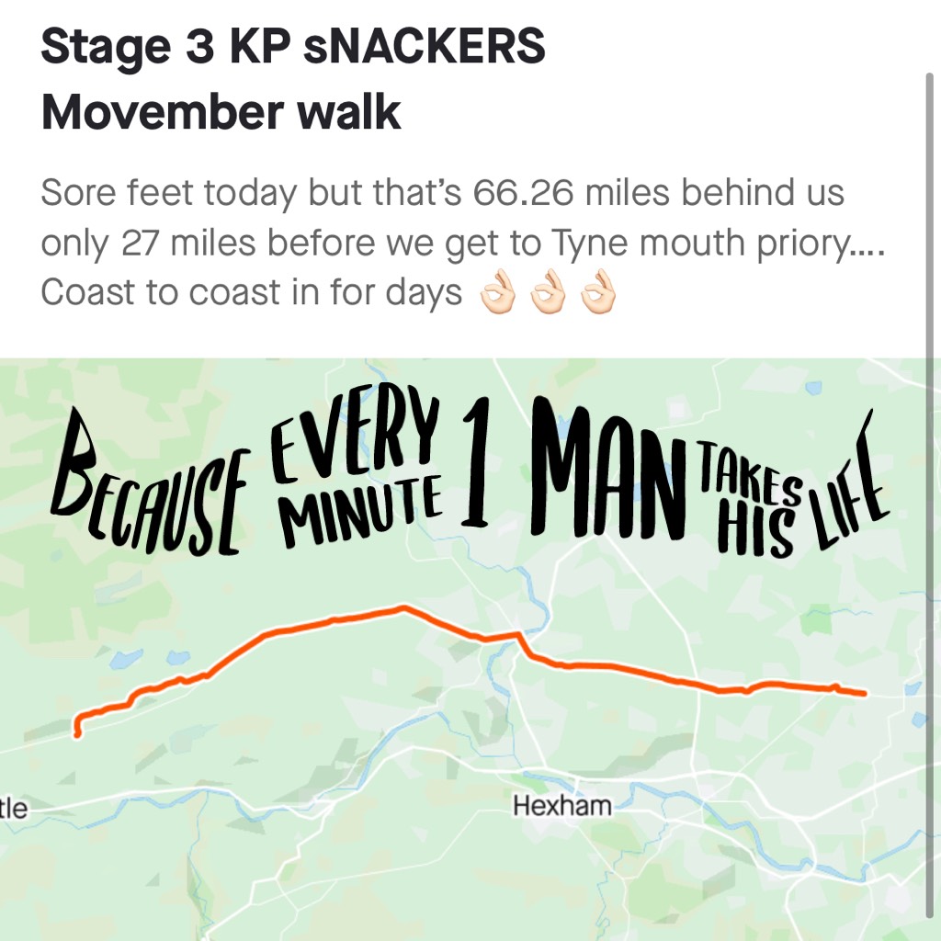Open the Stage 3 KP sNACKERS title
Image resolution: width=941 pixels, height=941 pixels.
tap(293, 47)
